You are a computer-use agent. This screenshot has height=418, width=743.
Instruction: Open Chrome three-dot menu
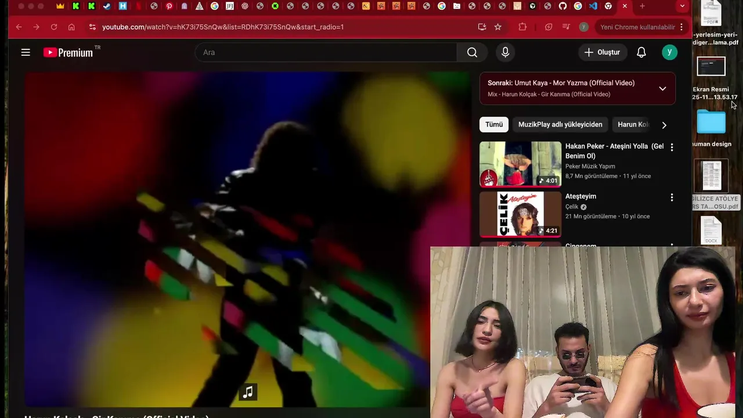pos(681,27)
